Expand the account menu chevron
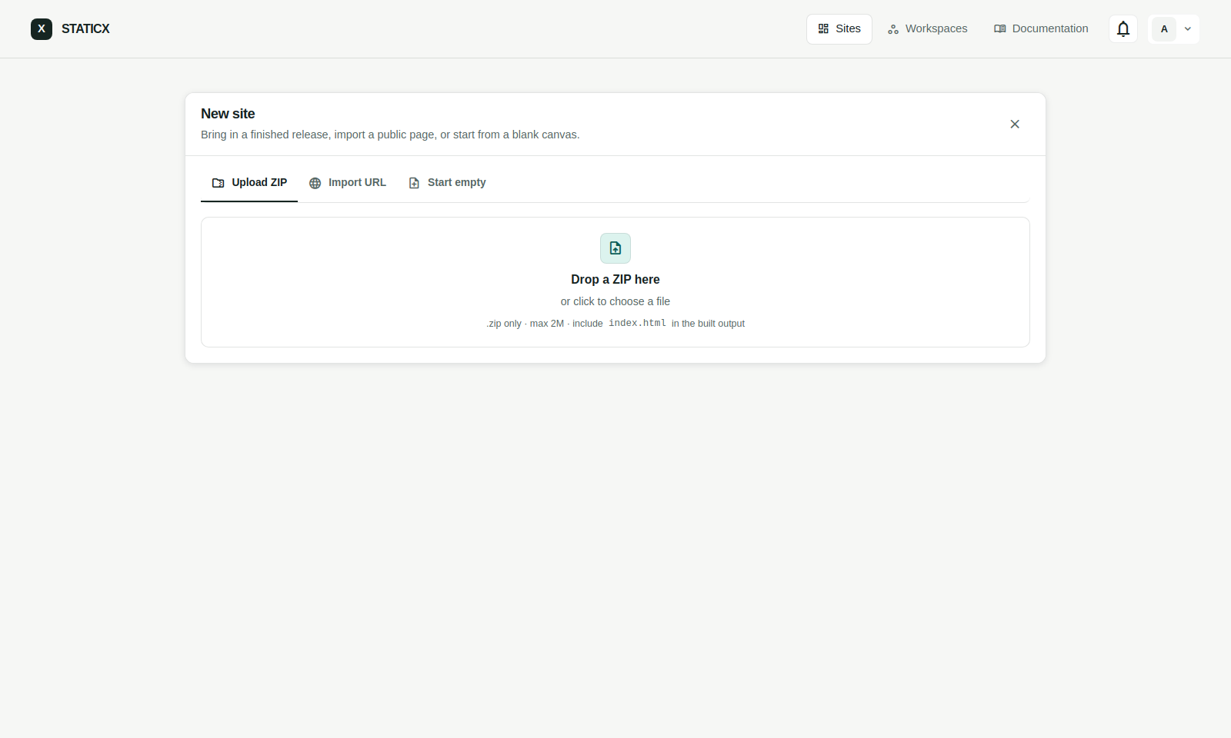Viewport: 1231px width, 738px height. (1188, 29)
